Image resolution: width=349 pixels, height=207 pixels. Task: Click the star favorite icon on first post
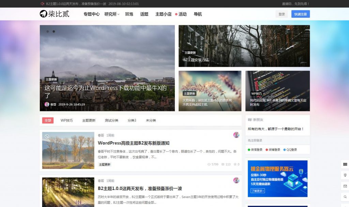click(235, 164)
